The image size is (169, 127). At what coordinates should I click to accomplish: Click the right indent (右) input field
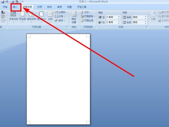point(112,22)
